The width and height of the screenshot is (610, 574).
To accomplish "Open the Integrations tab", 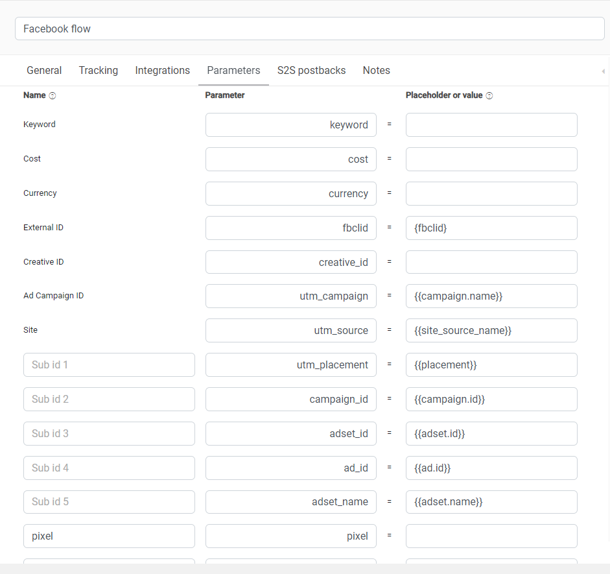I will pyautogui.click(x=163, y=71).
